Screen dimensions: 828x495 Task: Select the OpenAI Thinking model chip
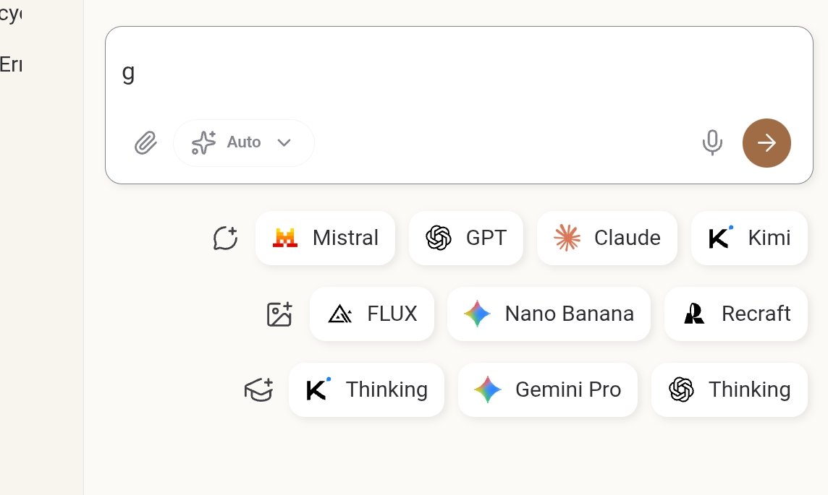pos(730,389)
